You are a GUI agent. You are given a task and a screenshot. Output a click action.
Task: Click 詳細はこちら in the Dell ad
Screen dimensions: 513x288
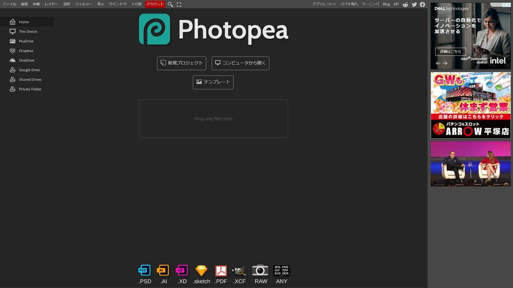451,52
